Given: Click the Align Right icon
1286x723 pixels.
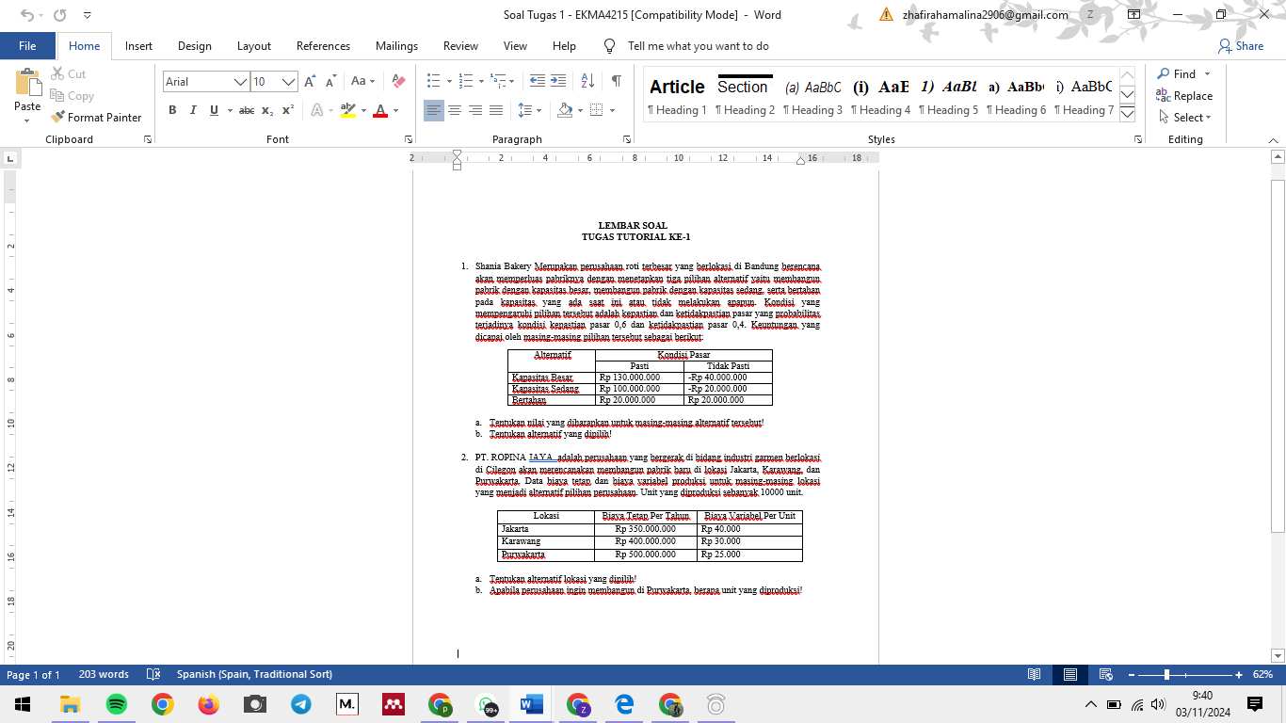Looking at the screenshot, I should tap(475, 110).
